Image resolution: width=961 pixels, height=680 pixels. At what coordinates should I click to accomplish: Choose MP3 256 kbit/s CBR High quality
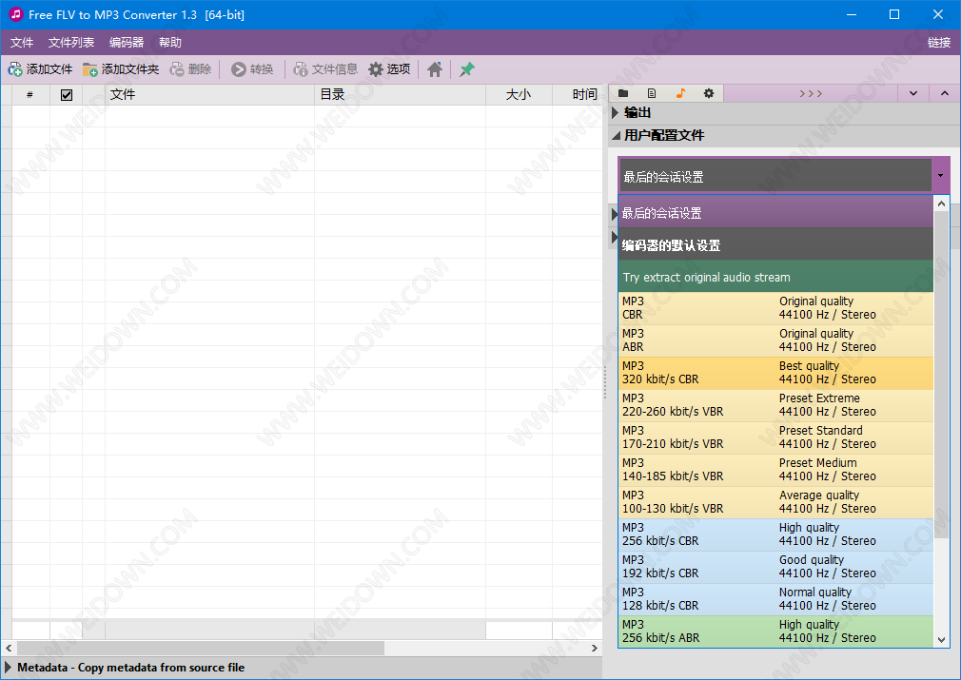[x=775, y=534]
